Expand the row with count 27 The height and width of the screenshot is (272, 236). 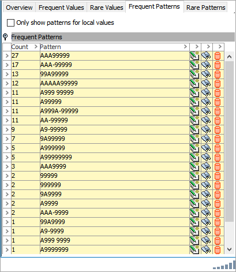(7, 56)
